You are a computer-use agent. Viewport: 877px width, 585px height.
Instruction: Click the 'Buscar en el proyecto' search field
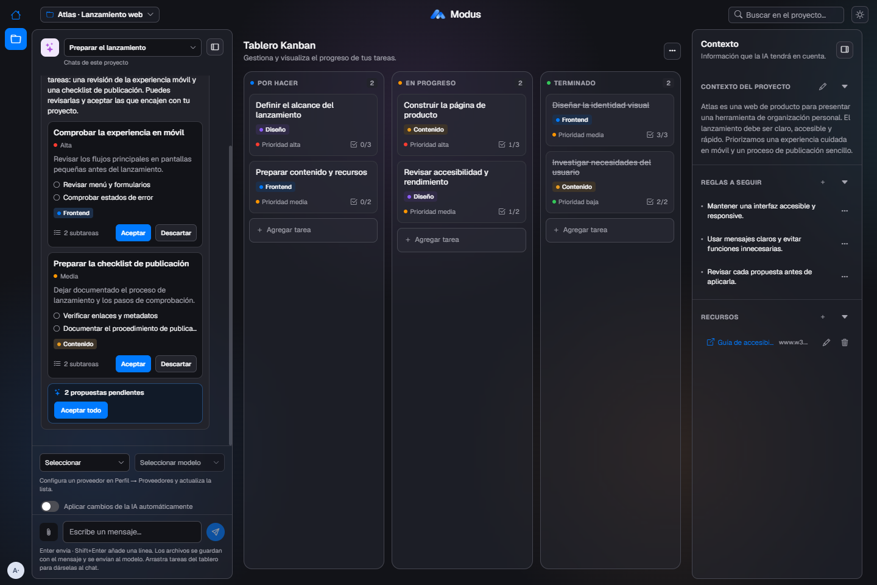click(x=786, y=15)
